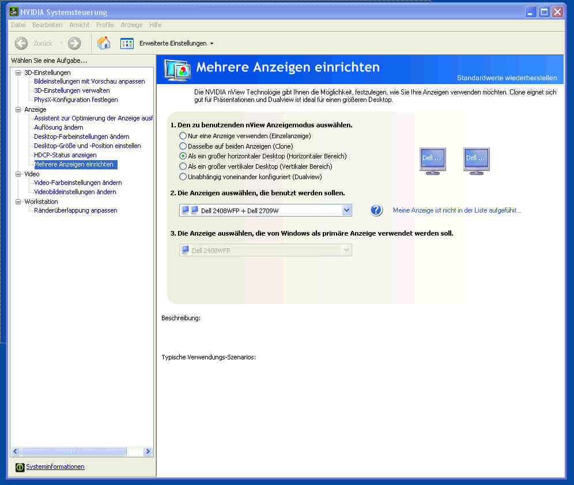Image resolution: width=574 pixels, height=485 pixels.
Task: Click the blue help question mark icon
Action: pyautogui.click(x=376, y=210)
